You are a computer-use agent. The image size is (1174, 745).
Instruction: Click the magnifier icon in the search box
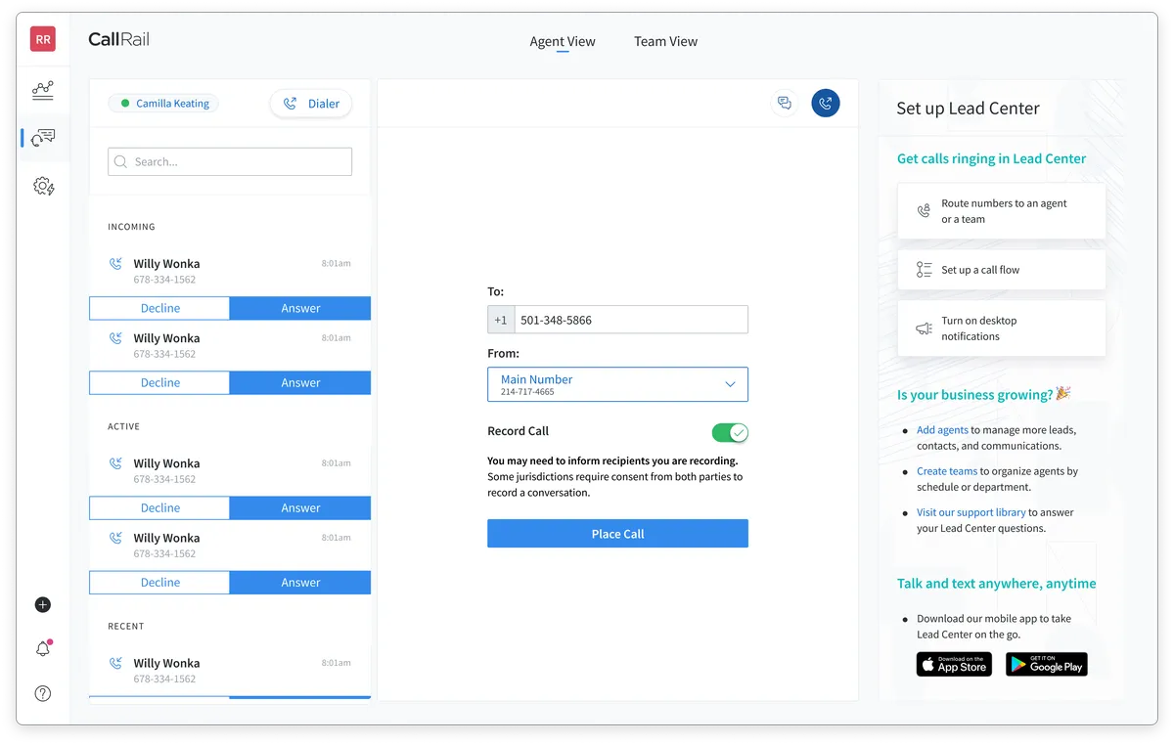coord(120,162)
